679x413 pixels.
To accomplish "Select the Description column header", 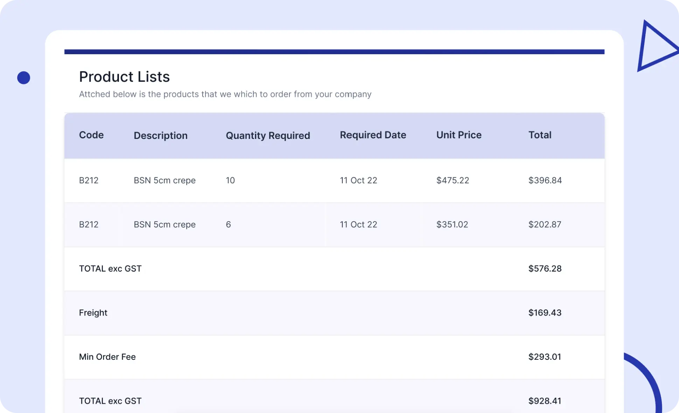I will pos(161,135).
